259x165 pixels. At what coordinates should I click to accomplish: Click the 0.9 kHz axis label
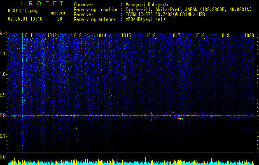coord(4,95)
